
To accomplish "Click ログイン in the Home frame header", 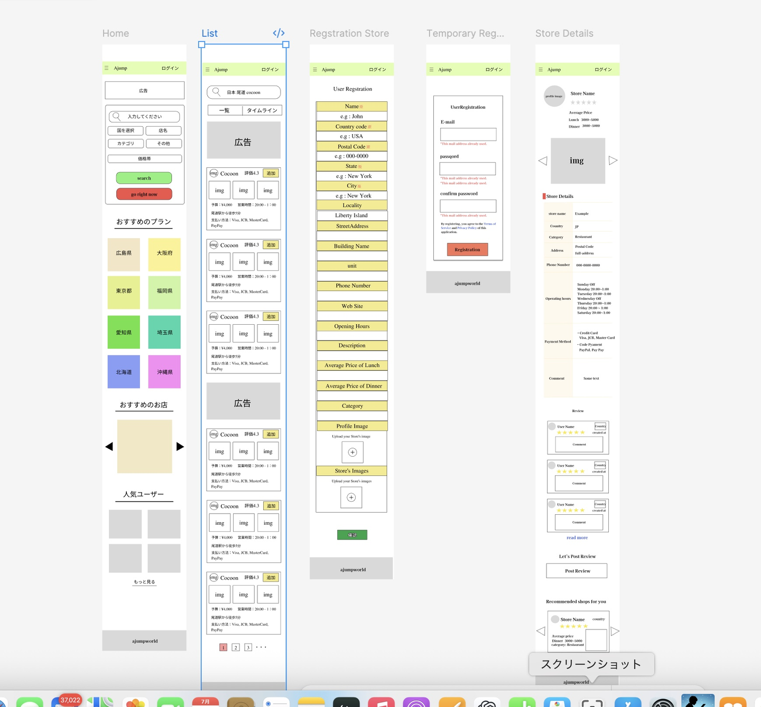I will [170, 68].
